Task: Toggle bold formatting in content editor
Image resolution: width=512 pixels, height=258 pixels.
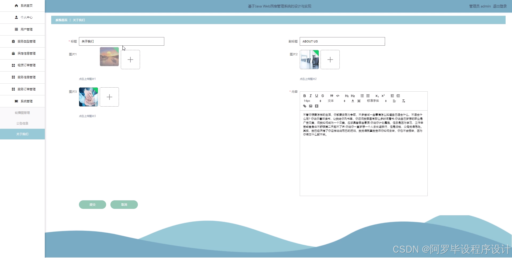Action: tap(305, 96)
